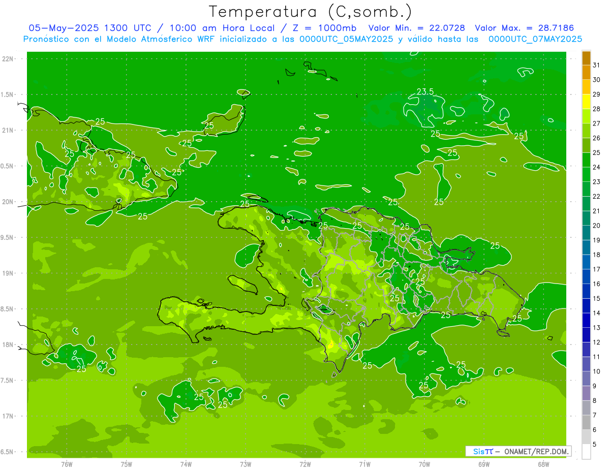Click the '73W' longitude label

coord(246,464)
